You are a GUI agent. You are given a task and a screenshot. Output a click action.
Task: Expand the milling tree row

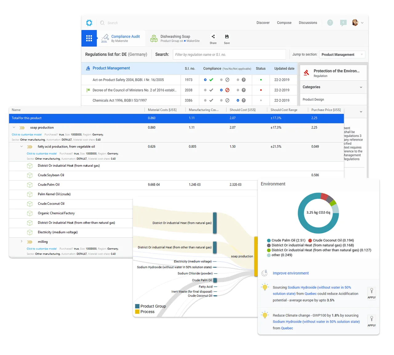click(x=22, y=242)
